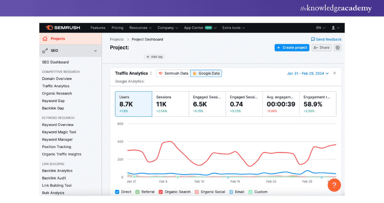384x203 pixels.
Task: Go to Projects breadcrumb
Action: [x=117, y=39]
